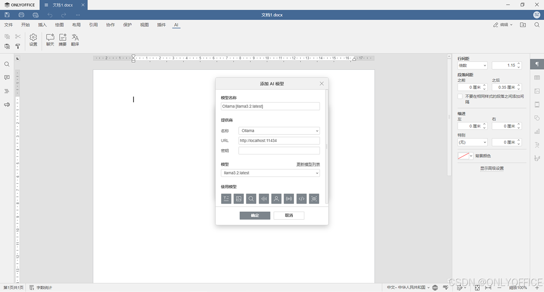The width and height of the screenshot is (544, 292).
Task: Click the 摘要 summarize tool
Action: click(x=63, y=40)
